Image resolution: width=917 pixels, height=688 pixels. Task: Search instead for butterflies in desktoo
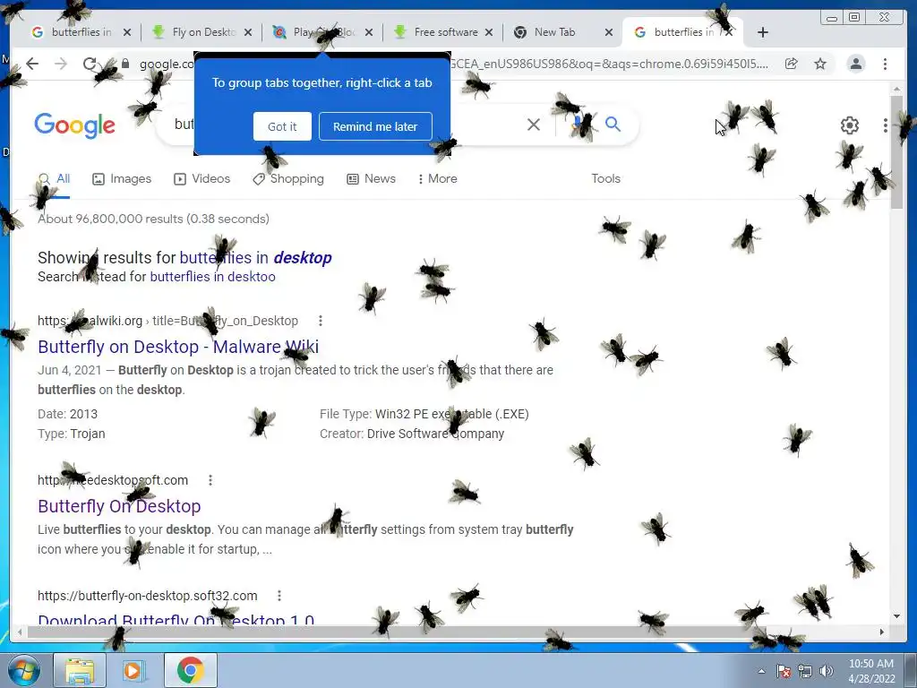click(213, 277)
